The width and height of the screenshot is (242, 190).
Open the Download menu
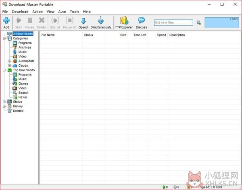point(20,12)
